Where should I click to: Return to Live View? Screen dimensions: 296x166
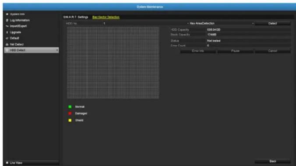pyautogui.click(x=32, y=162)
